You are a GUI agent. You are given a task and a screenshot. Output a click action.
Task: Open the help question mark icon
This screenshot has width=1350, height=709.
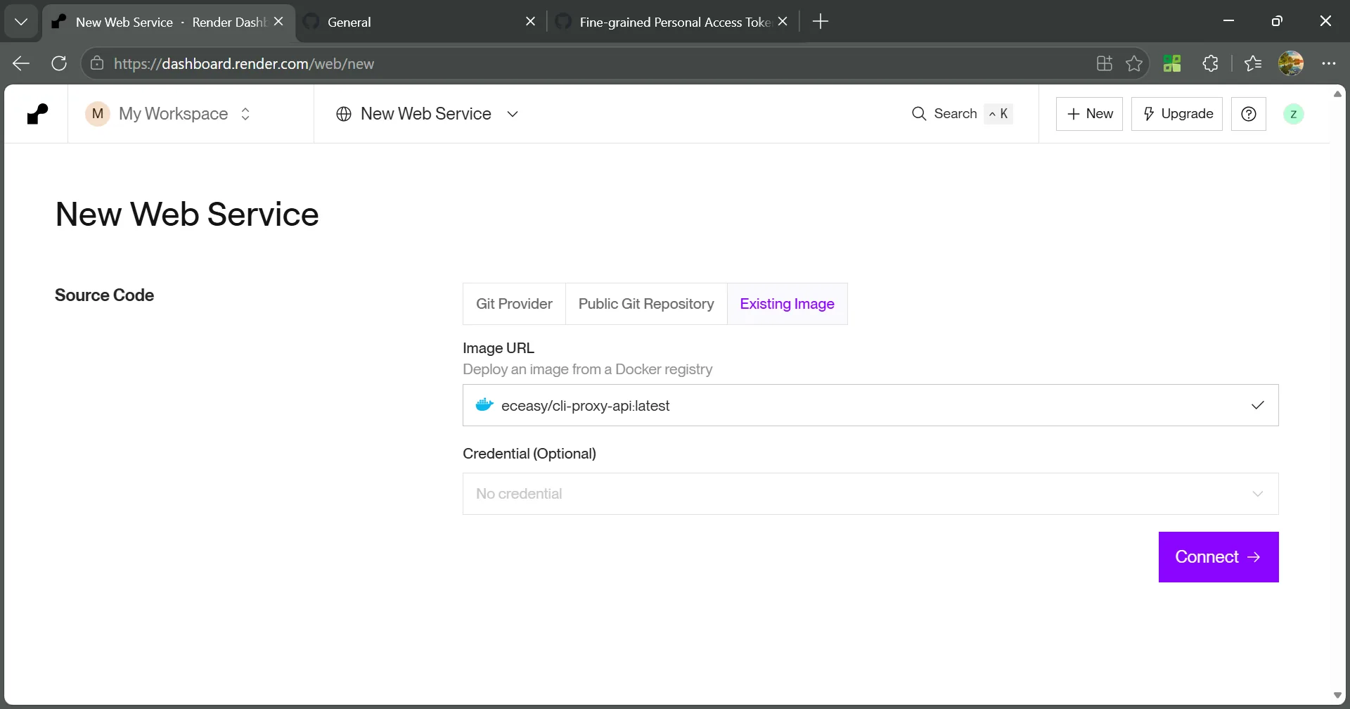(1249, 114)
